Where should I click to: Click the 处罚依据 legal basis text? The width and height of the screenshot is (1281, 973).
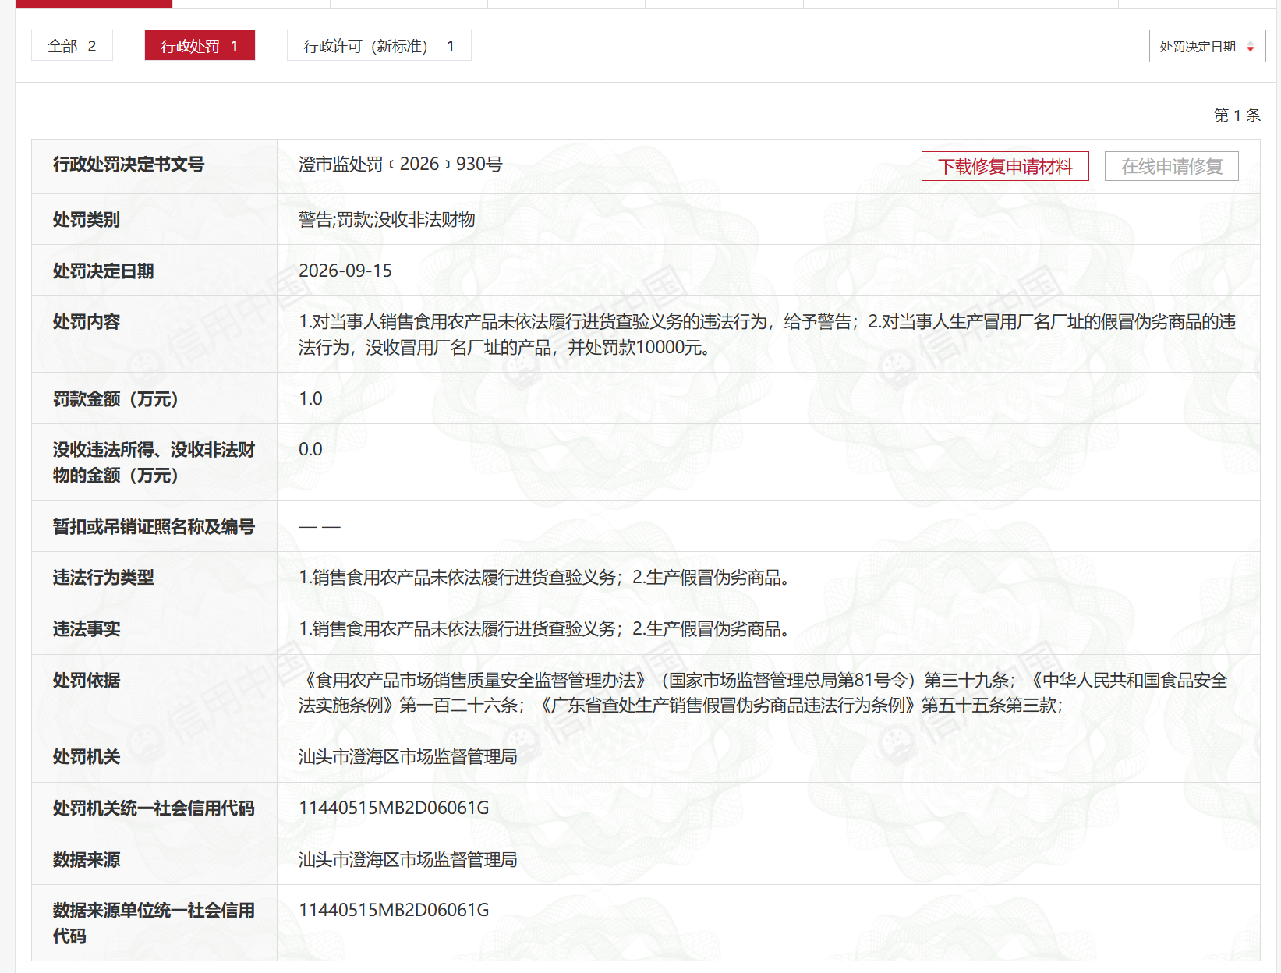tap(763, 693)
